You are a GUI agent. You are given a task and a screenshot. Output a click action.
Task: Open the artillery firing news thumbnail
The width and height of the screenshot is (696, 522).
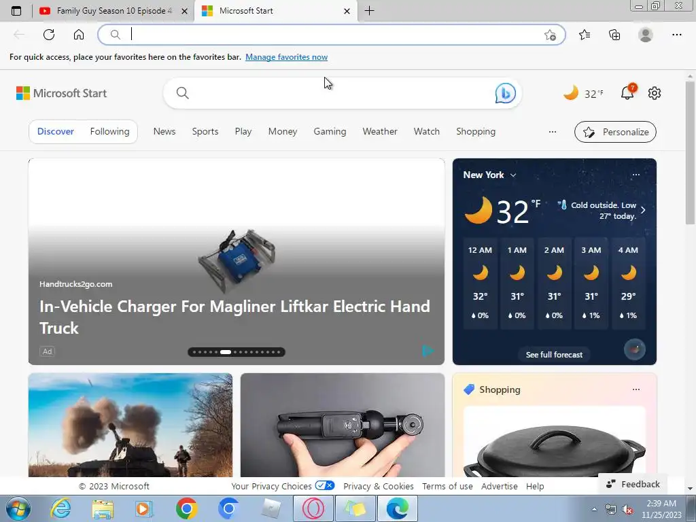pyautogui.click(x=130, y=425)
